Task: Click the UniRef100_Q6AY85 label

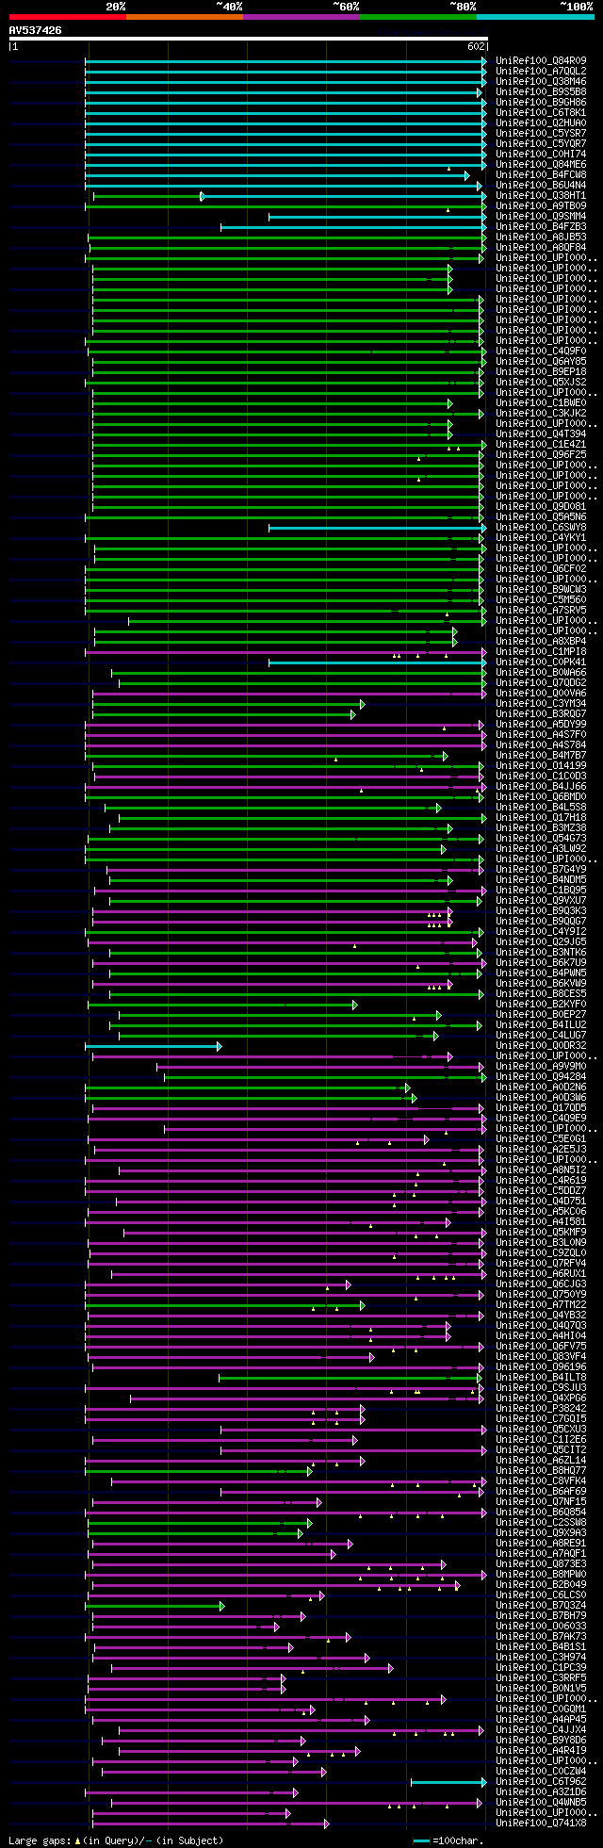Action: click(541, 362)
